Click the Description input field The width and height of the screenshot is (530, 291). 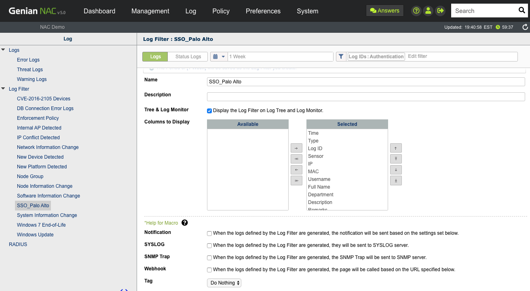(x=366, y=97)
